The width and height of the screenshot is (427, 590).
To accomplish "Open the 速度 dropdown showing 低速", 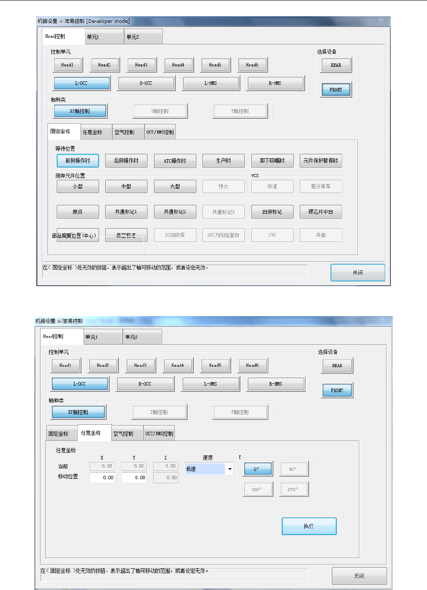I will point(209,469).
